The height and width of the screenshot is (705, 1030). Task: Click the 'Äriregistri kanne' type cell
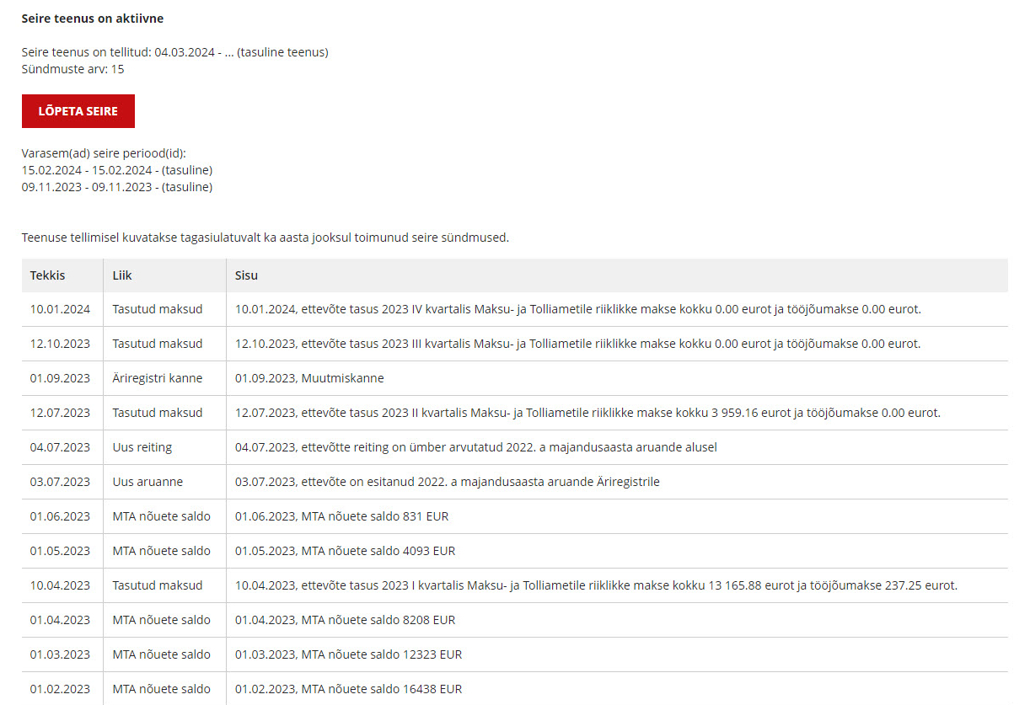click(x=158, y=378)
